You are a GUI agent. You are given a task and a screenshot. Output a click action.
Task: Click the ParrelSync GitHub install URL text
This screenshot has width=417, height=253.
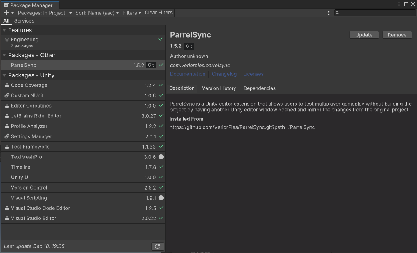tap(242, 127)
